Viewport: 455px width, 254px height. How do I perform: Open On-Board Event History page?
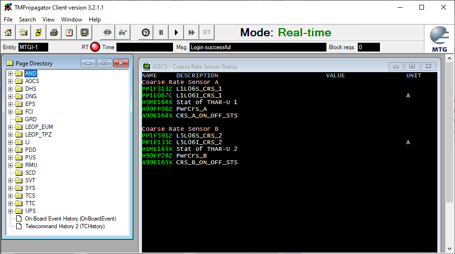click(x=70, y=219)
